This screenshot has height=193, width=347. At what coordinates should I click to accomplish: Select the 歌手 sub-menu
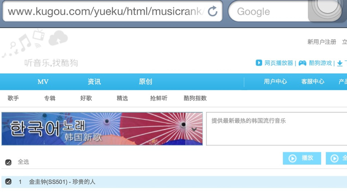click(13, 98)
